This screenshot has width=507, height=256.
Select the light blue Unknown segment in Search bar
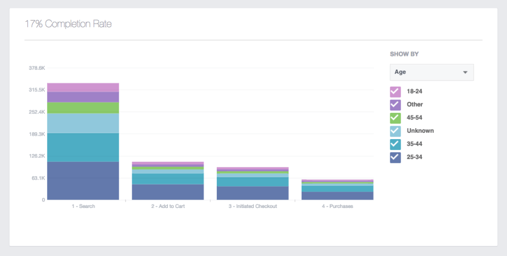pos(83,123)
